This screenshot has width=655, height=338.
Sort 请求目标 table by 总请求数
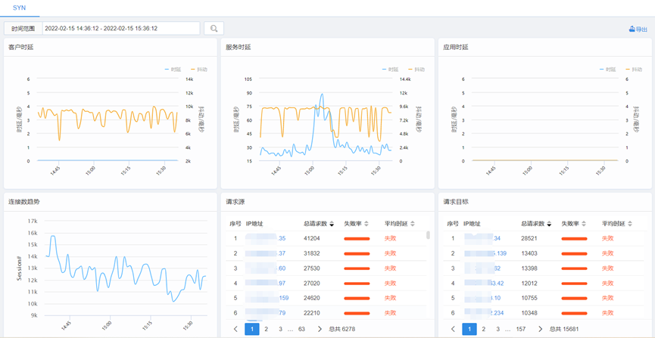point(549,224)
